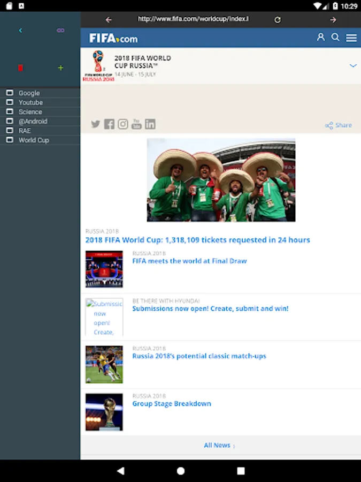Tap the Android home navigation button
361x482 pixels.
181,471
